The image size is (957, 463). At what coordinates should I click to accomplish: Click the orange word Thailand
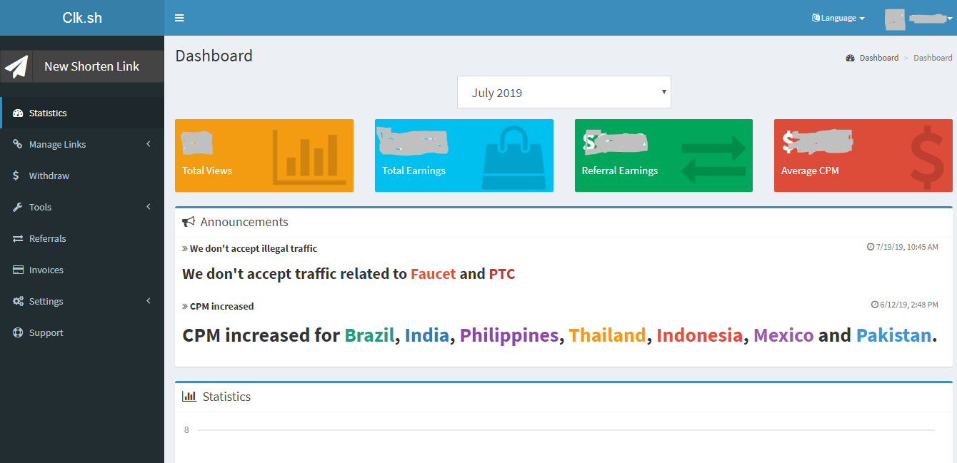tap(608, 335)
